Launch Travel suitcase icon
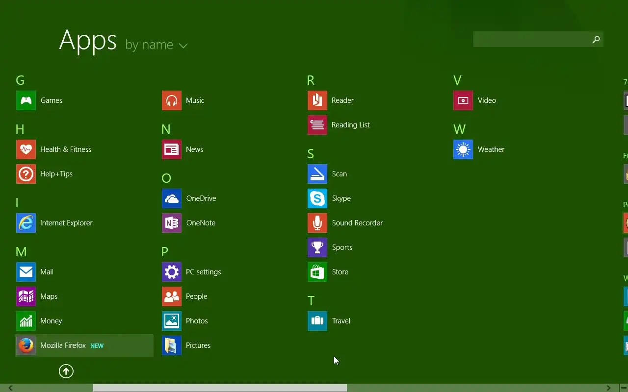 [317, 321]
